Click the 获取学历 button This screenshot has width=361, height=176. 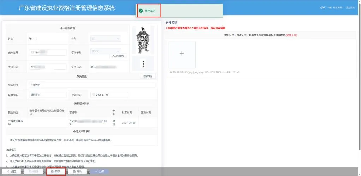click(x=148, y=77)
